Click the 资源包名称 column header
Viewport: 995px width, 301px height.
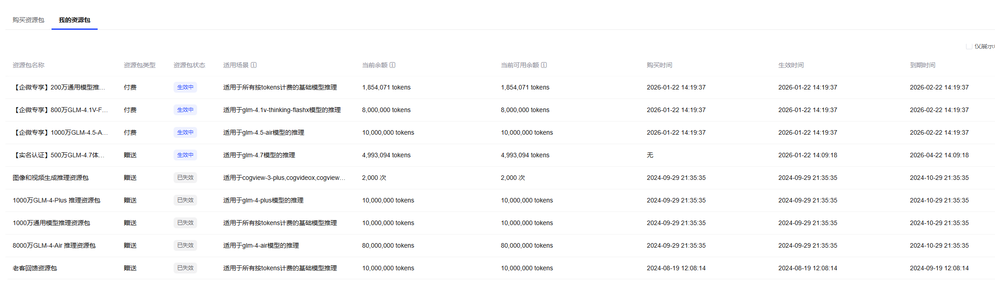[28, 65]
